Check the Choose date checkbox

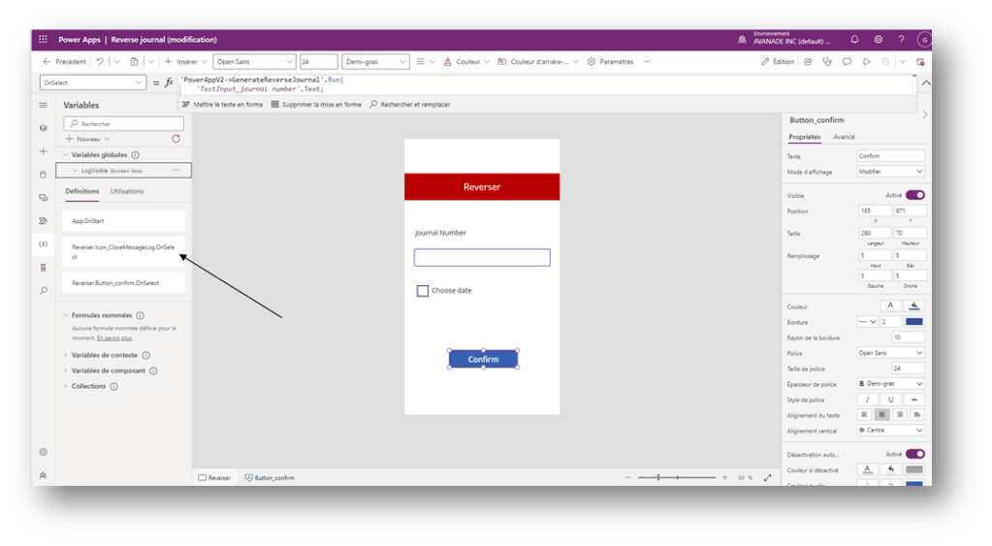coord(423,291)
